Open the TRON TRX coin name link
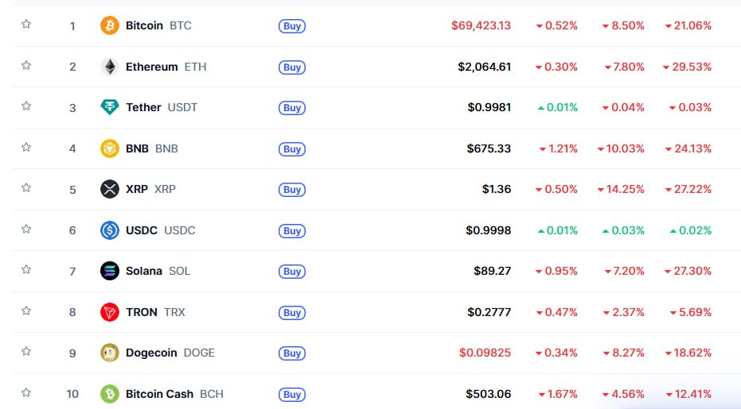Screen dimensions: 741x409 coord(155,312)
